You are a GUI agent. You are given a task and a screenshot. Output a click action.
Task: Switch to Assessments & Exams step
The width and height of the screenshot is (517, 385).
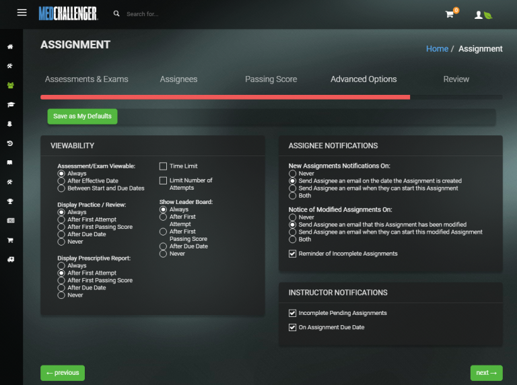coord(86,79)
